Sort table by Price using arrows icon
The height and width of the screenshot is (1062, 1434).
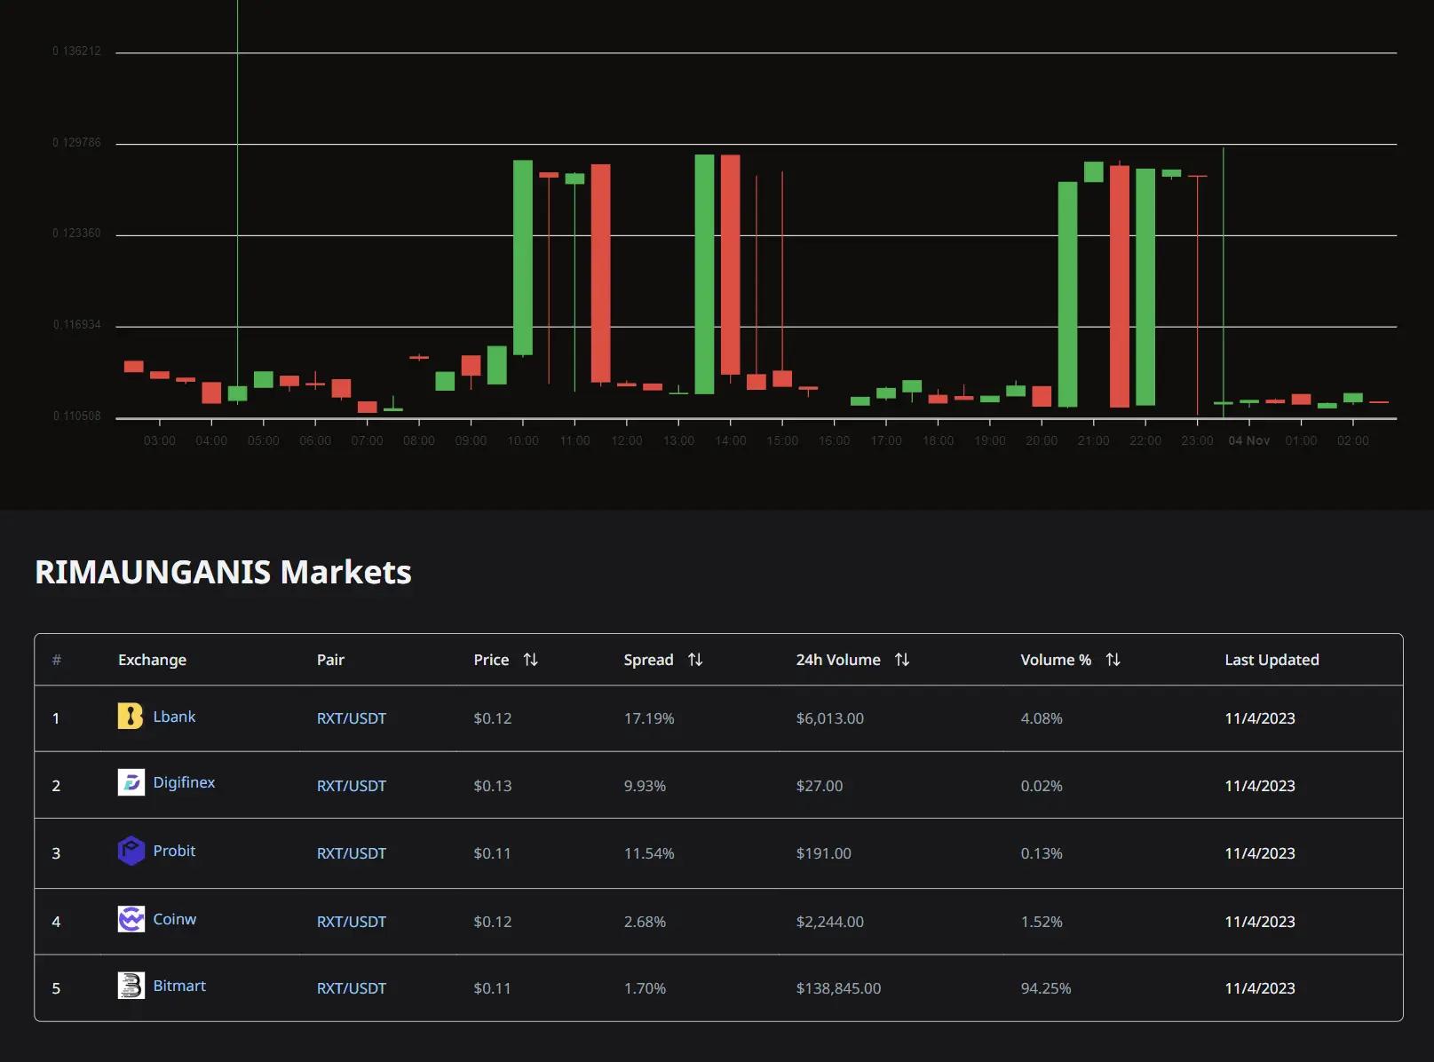[531, 660]
